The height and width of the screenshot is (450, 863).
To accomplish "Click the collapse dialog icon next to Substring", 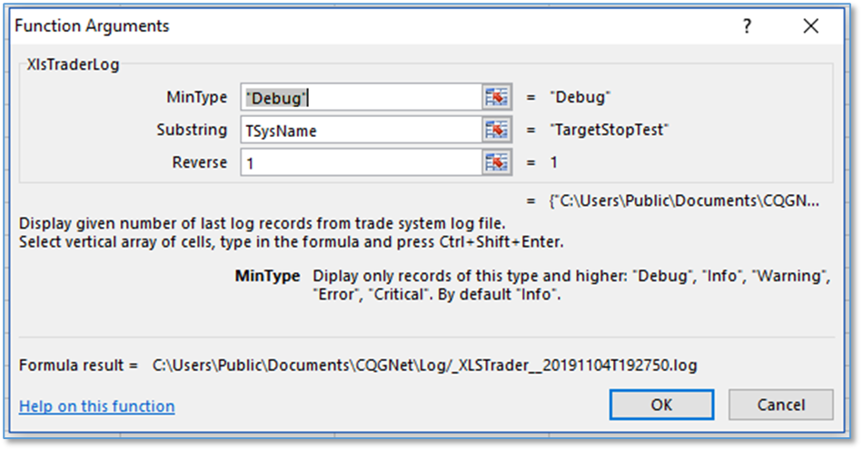I will pyautogui.click(x=495, y=131).
